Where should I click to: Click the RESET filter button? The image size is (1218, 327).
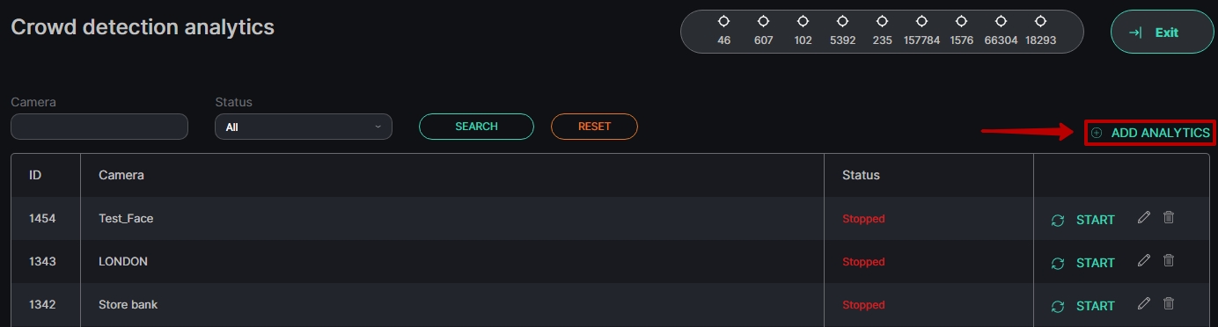[594, 127]
